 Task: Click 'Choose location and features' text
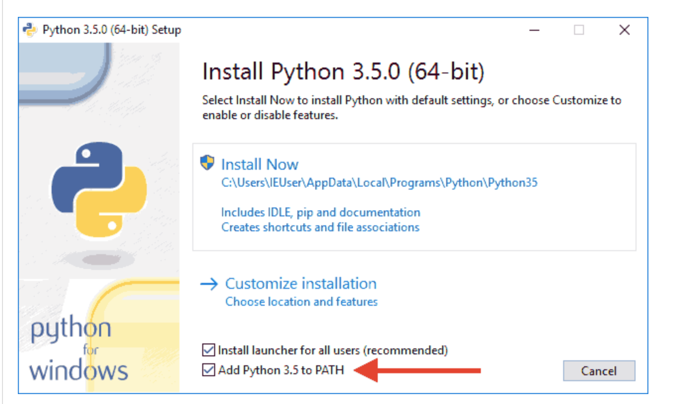[301, 302]
